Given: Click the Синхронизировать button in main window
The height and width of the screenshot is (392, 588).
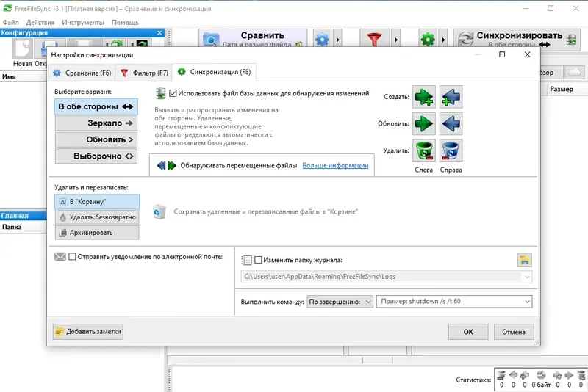Looking at the screenshot, I should tap(517, 38).
